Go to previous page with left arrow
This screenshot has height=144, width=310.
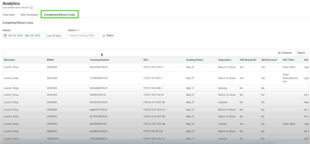point(152,142)
